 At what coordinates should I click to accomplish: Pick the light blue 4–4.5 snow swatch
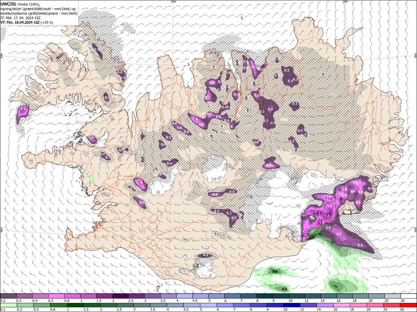click(184, 296)
